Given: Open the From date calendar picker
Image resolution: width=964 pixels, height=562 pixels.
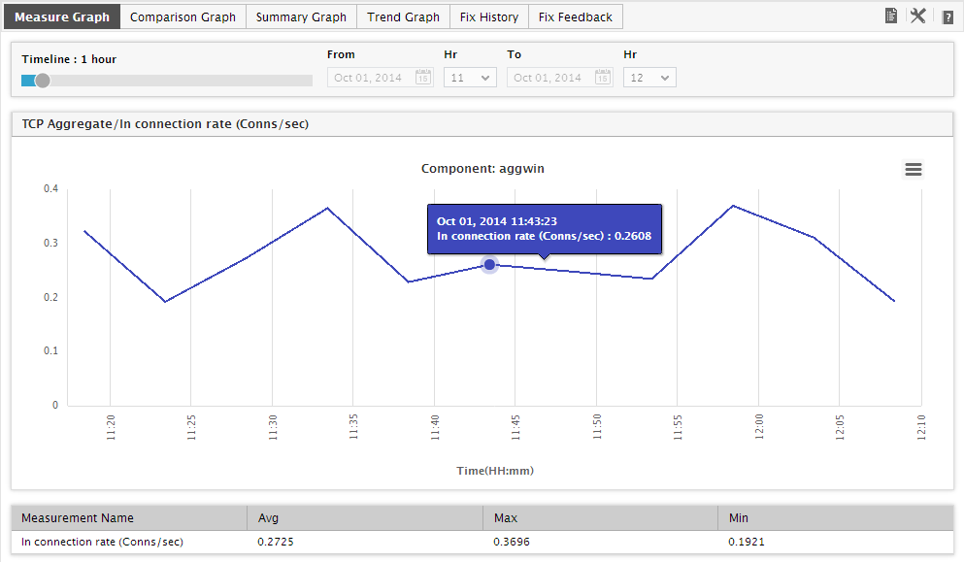Looking at the screenshot, I should pyautogui.click(x=423, y=78).
